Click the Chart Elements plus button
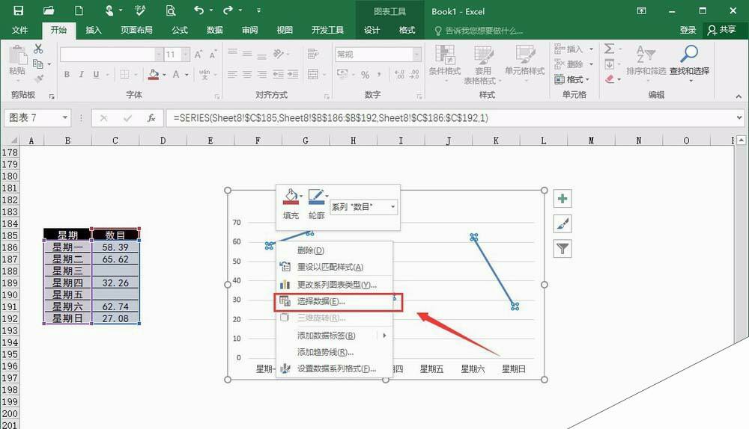This screenshot has height=429, width=749. [562, 199]
